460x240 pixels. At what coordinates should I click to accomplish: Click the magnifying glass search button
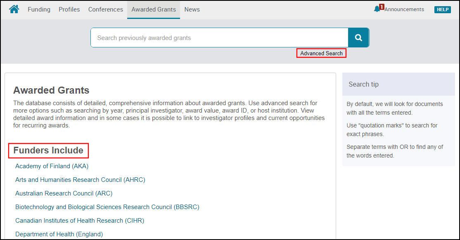[x=358, y=38]
